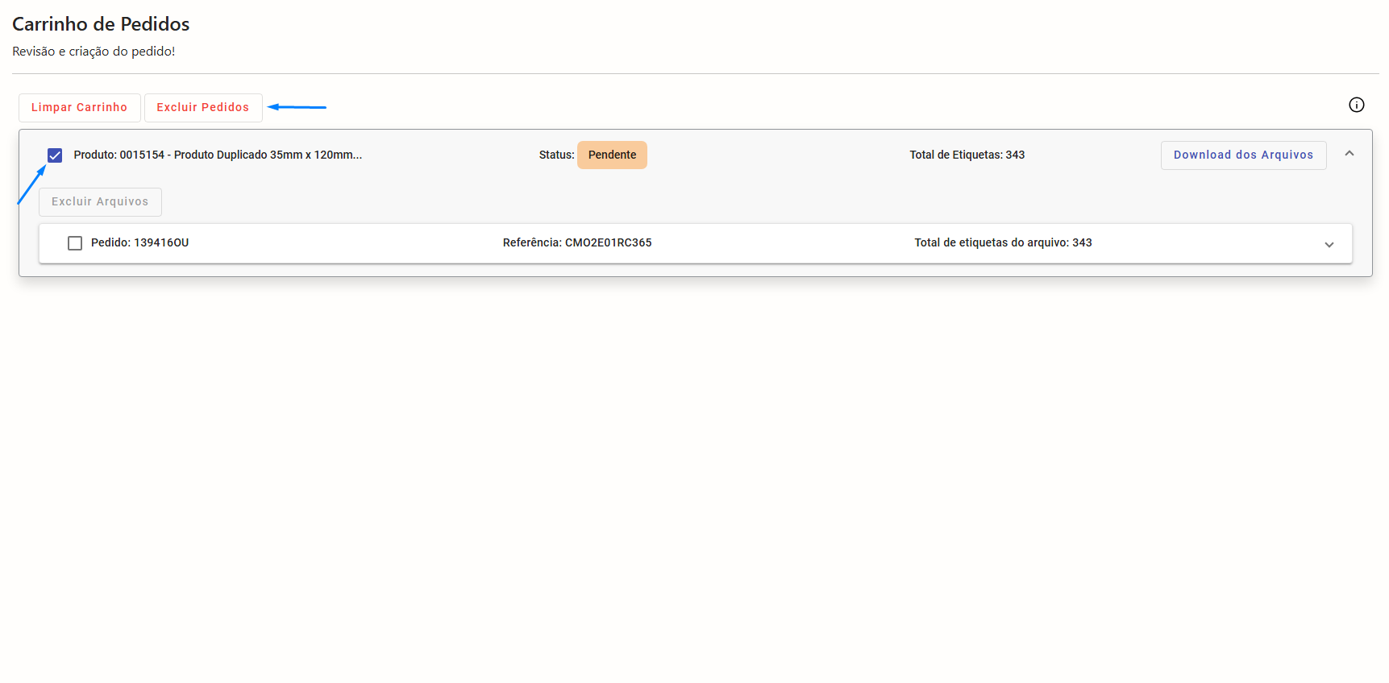This screenshot has height=683, width=1389.
Task: Collapse the product panel with the up chevron
Action: (1349, 154)
